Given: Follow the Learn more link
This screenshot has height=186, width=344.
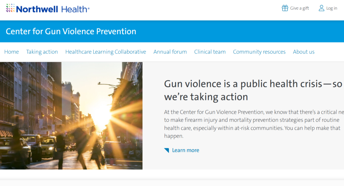Looking at the screenshot, I should (185, 151).
